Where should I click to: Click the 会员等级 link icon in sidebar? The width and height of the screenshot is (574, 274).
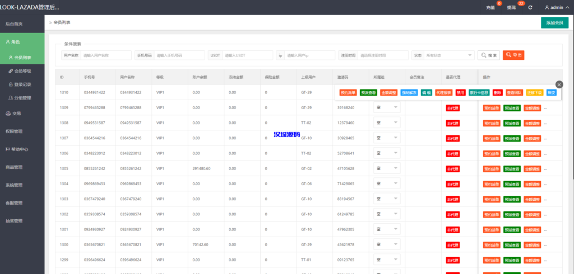pyautogui.click(x=11, y=71)
